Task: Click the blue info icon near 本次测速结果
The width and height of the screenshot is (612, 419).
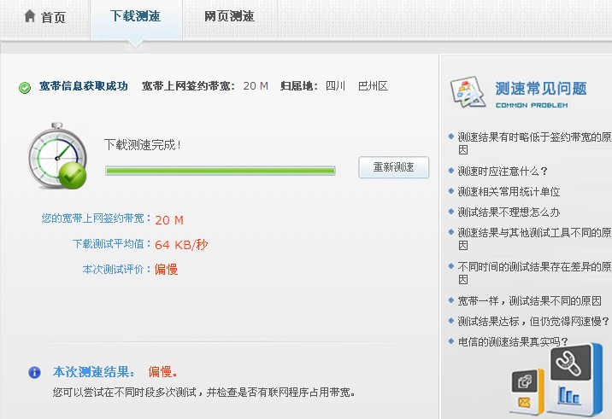Action: [34, 372]
